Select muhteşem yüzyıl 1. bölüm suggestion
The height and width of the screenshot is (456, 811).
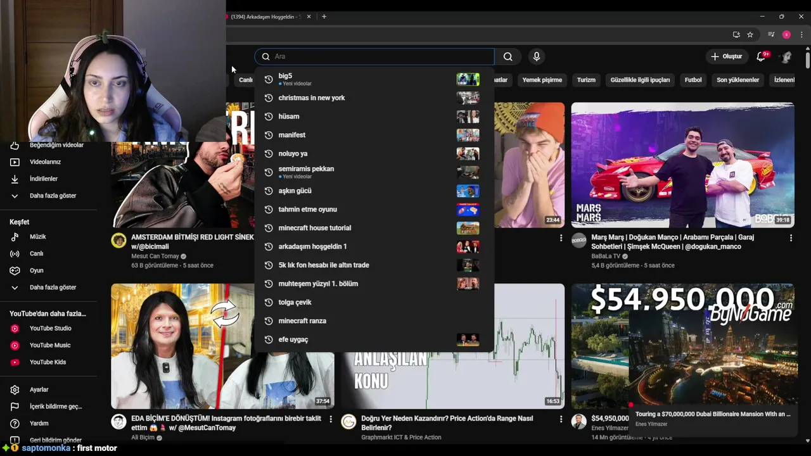[x=374, y=284]
